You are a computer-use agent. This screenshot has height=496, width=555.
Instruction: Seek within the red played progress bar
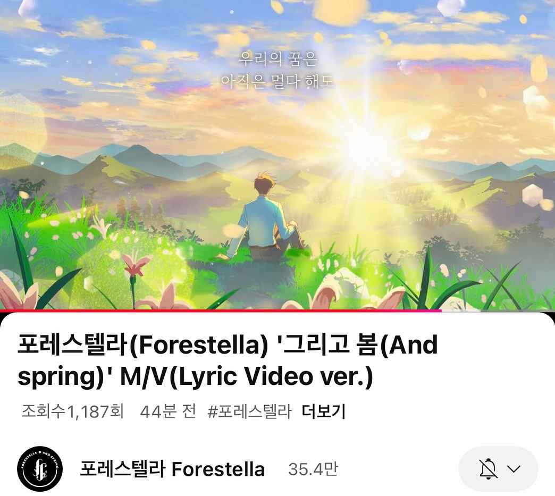tap(221, 310)
